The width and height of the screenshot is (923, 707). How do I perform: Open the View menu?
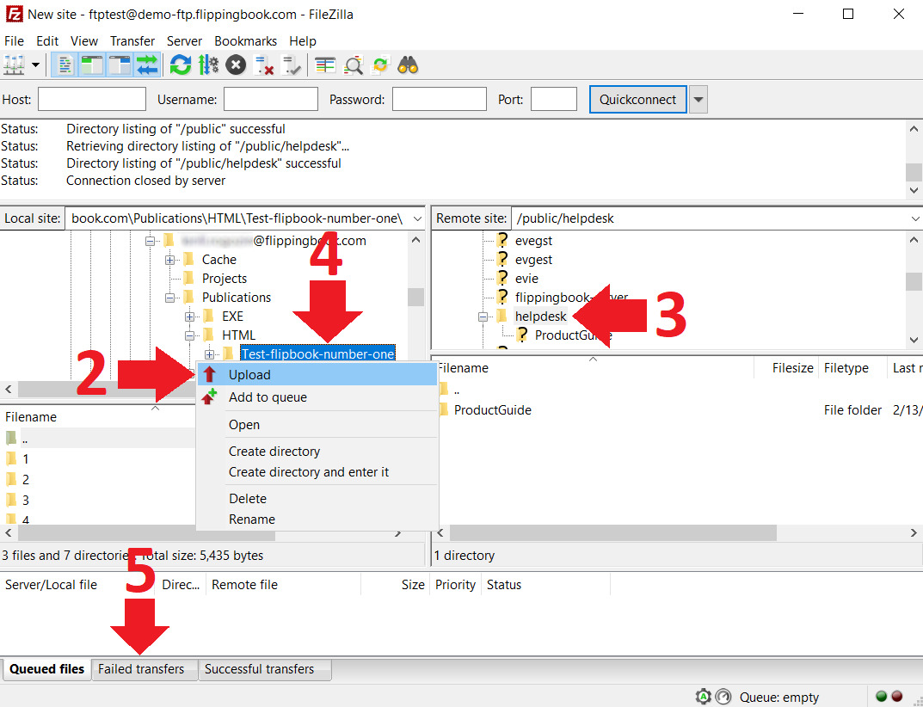click(84, 41)
